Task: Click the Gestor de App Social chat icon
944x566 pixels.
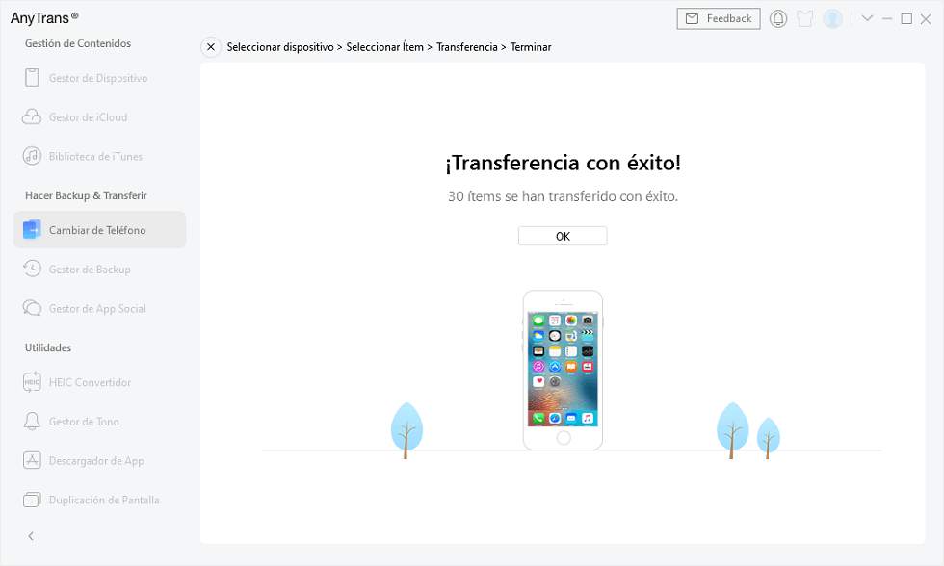Action: (32, 308)
